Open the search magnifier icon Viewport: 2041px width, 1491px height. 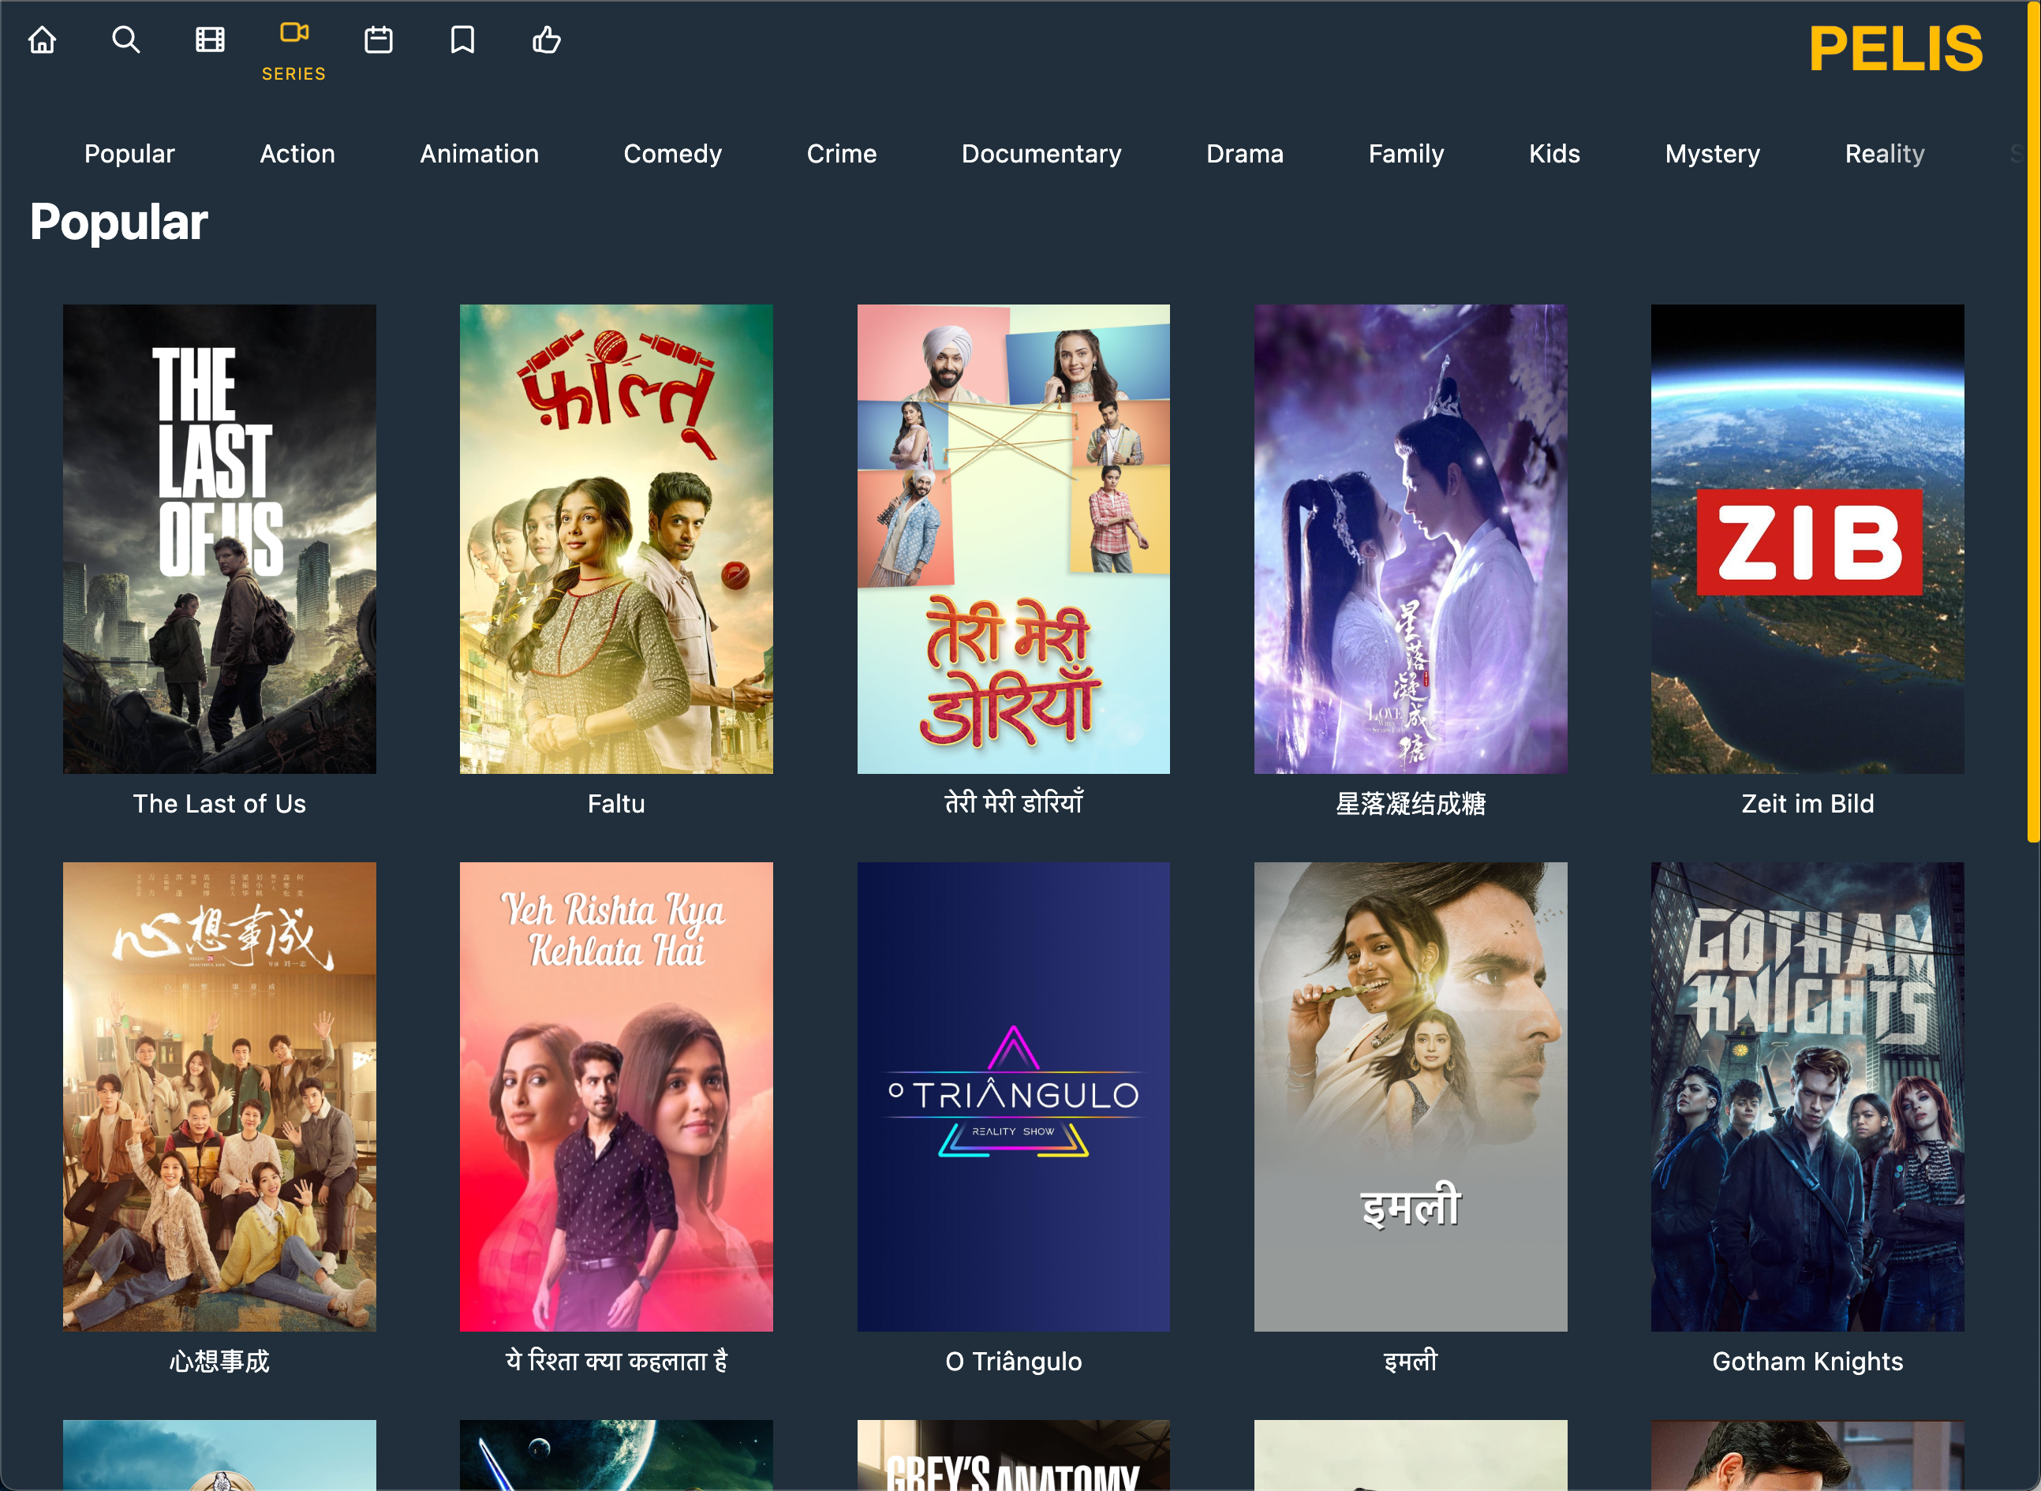pos(125,39)
